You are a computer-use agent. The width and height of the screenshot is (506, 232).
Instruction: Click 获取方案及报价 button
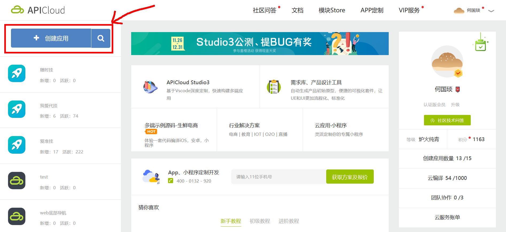(x=350, y=177)
